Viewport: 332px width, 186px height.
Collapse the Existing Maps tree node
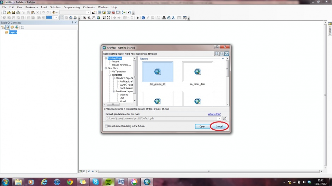106,58
